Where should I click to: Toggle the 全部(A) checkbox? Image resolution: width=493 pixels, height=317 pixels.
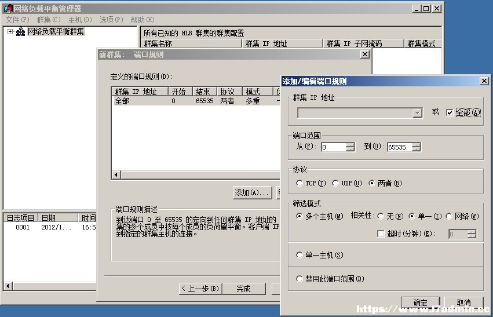pyautogui.click(x=450, y=112)
